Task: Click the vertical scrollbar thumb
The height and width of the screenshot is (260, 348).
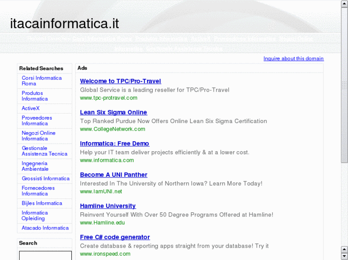Action: click(344, 85)
